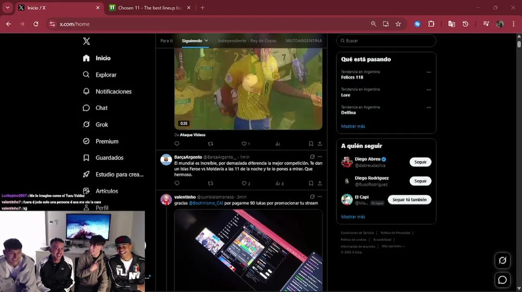
Task: Repost the BarçaArgento post
Action: tap(210, 183)
